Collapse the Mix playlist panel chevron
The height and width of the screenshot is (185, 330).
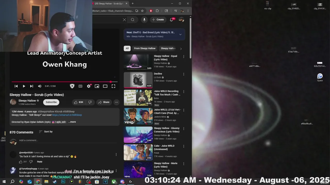click(x=180, y=34)
